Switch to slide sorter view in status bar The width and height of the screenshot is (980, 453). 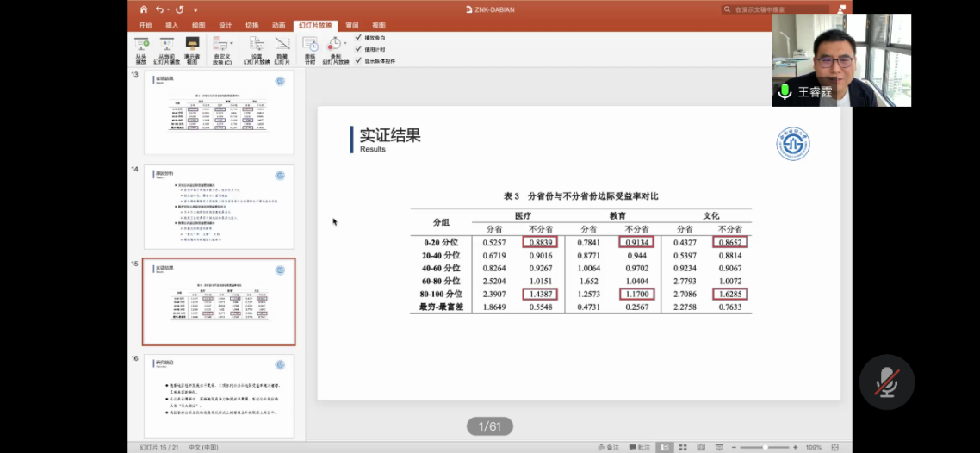(x=684, y=447)
